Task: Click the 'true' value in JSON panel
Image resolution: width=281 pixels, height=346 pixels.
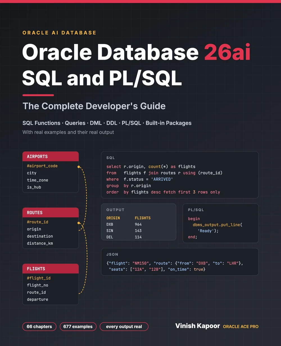Action: click(198, 269)
